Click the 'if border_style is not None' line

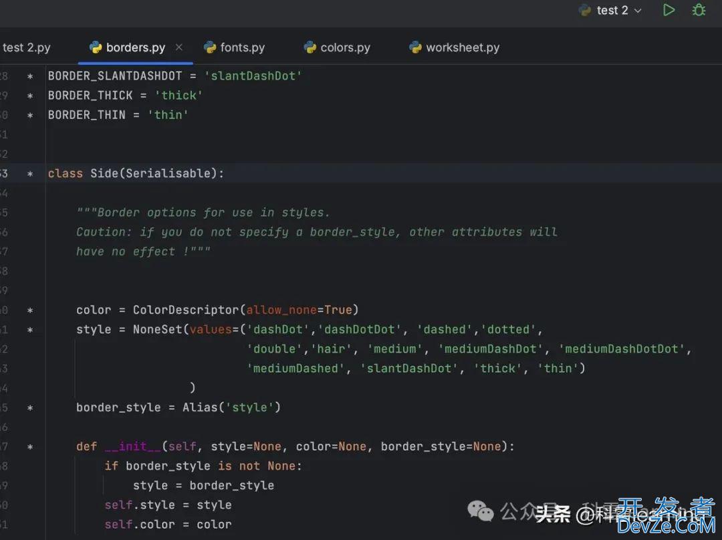[x=203, y=466]
